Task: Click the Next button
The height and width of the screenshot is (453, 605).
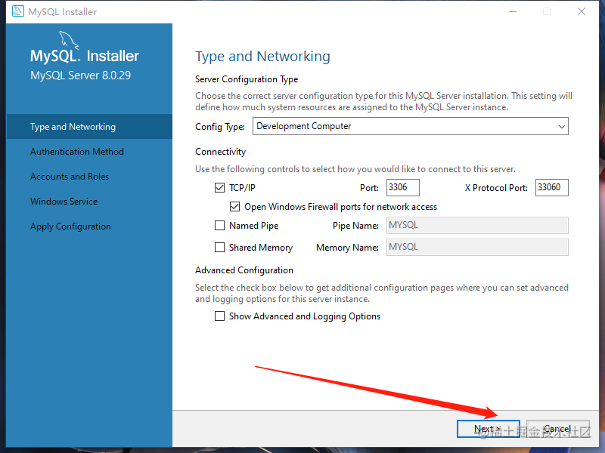Action: [x=488, y=429]
